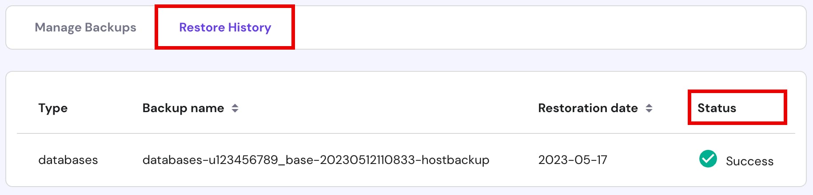Click the Status column header

[x=717, y=108]
